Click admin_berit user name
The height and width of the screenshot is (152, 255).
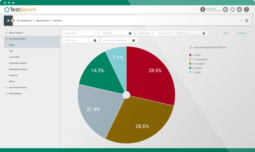[x=211, y=8]
